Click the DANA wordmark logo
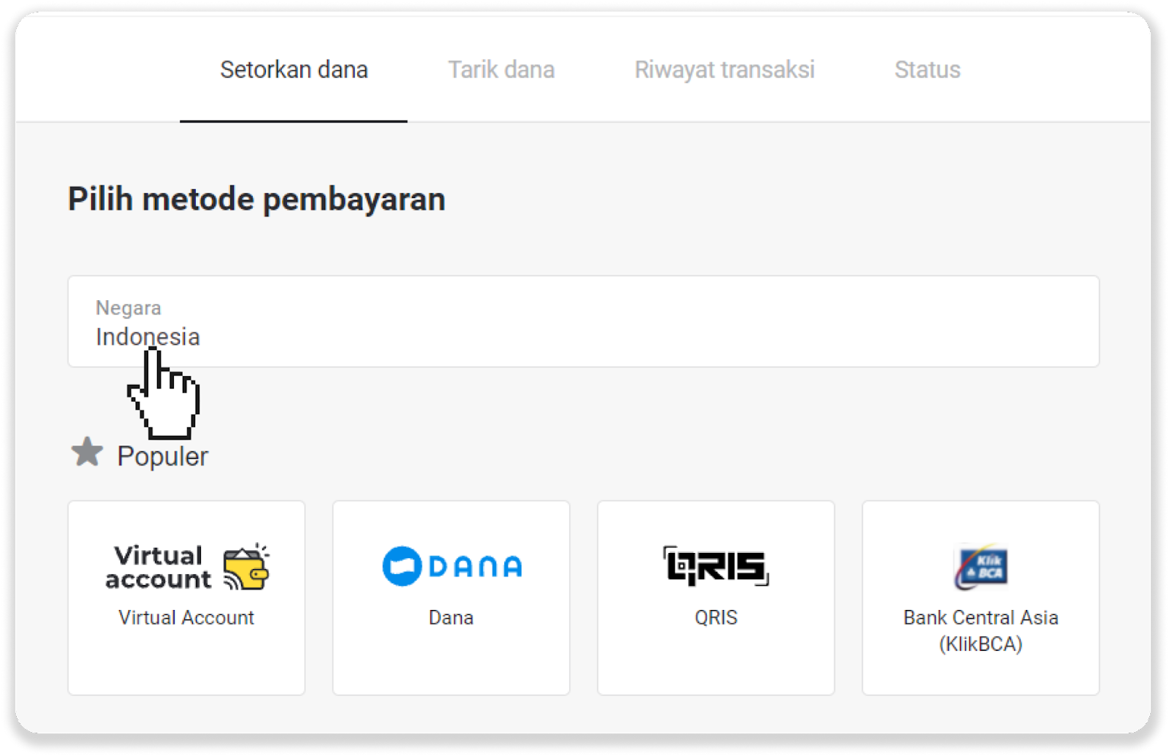Image resolution: width=1169 pixels, height=756 pixels. pos(476,567)
